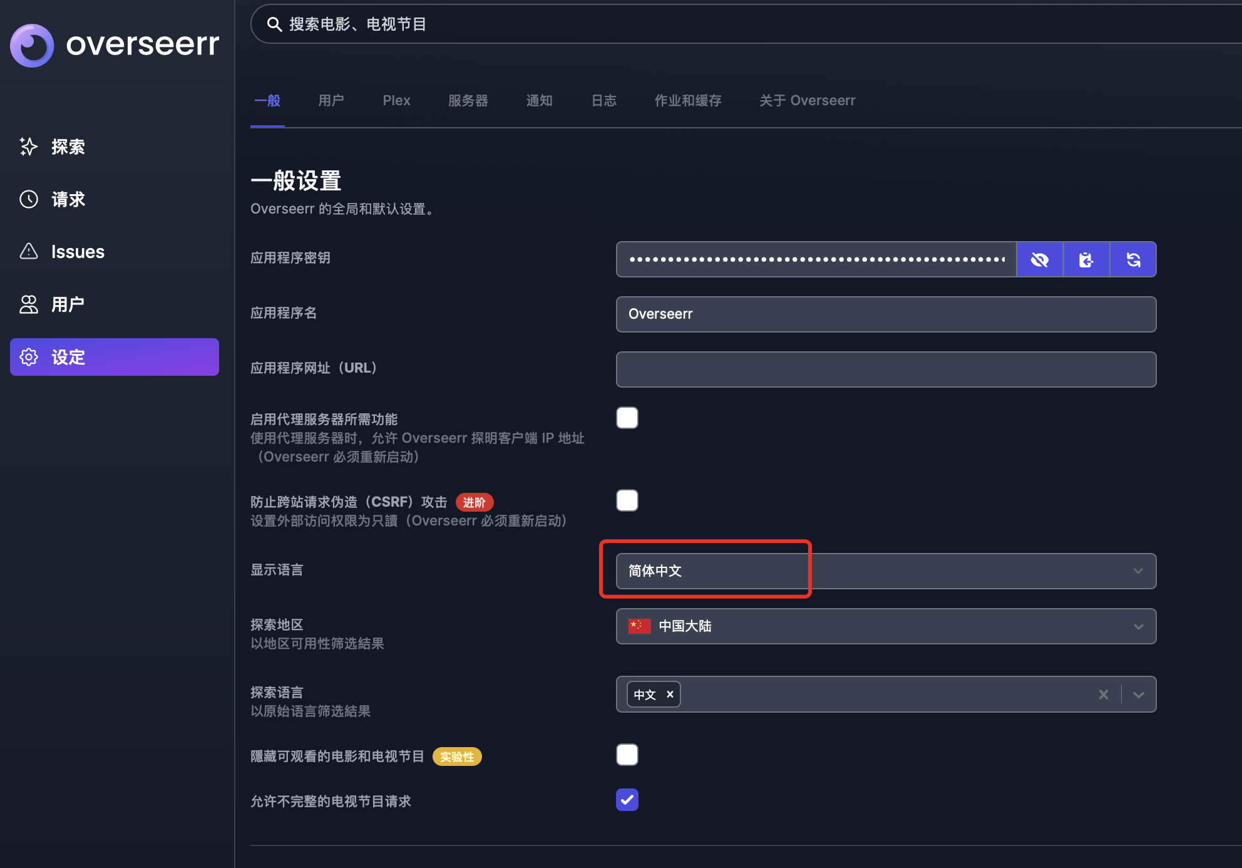The height and width of the screenshot is (868, 1242).
Task: Open 探索 page from sidebar
Action: click(68, 147)
